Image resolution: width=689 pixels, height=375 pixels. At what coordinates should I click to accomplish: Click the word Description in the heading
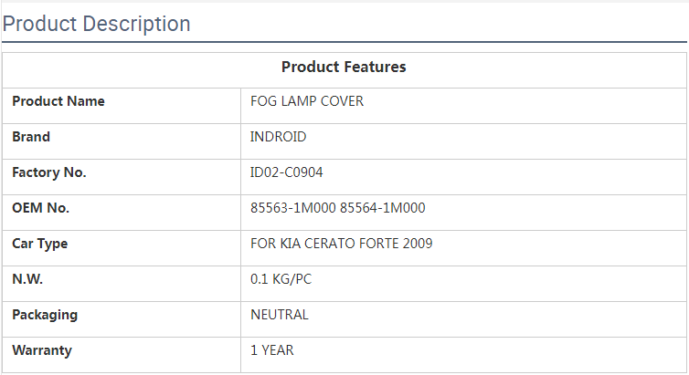(x=136, y=24)
